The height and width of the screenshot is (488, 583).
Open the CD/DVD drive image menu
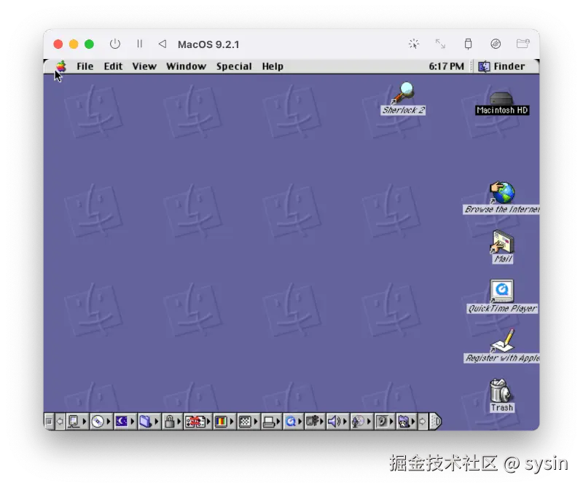(496, 44)
